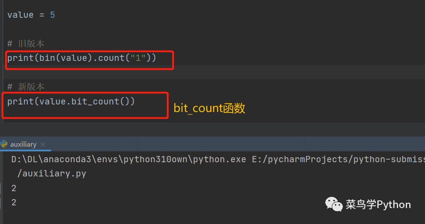This screenshot has height=224, width=425.
Task: Click the WeChat logo watermark icon
Action: (x=334, y=204)
